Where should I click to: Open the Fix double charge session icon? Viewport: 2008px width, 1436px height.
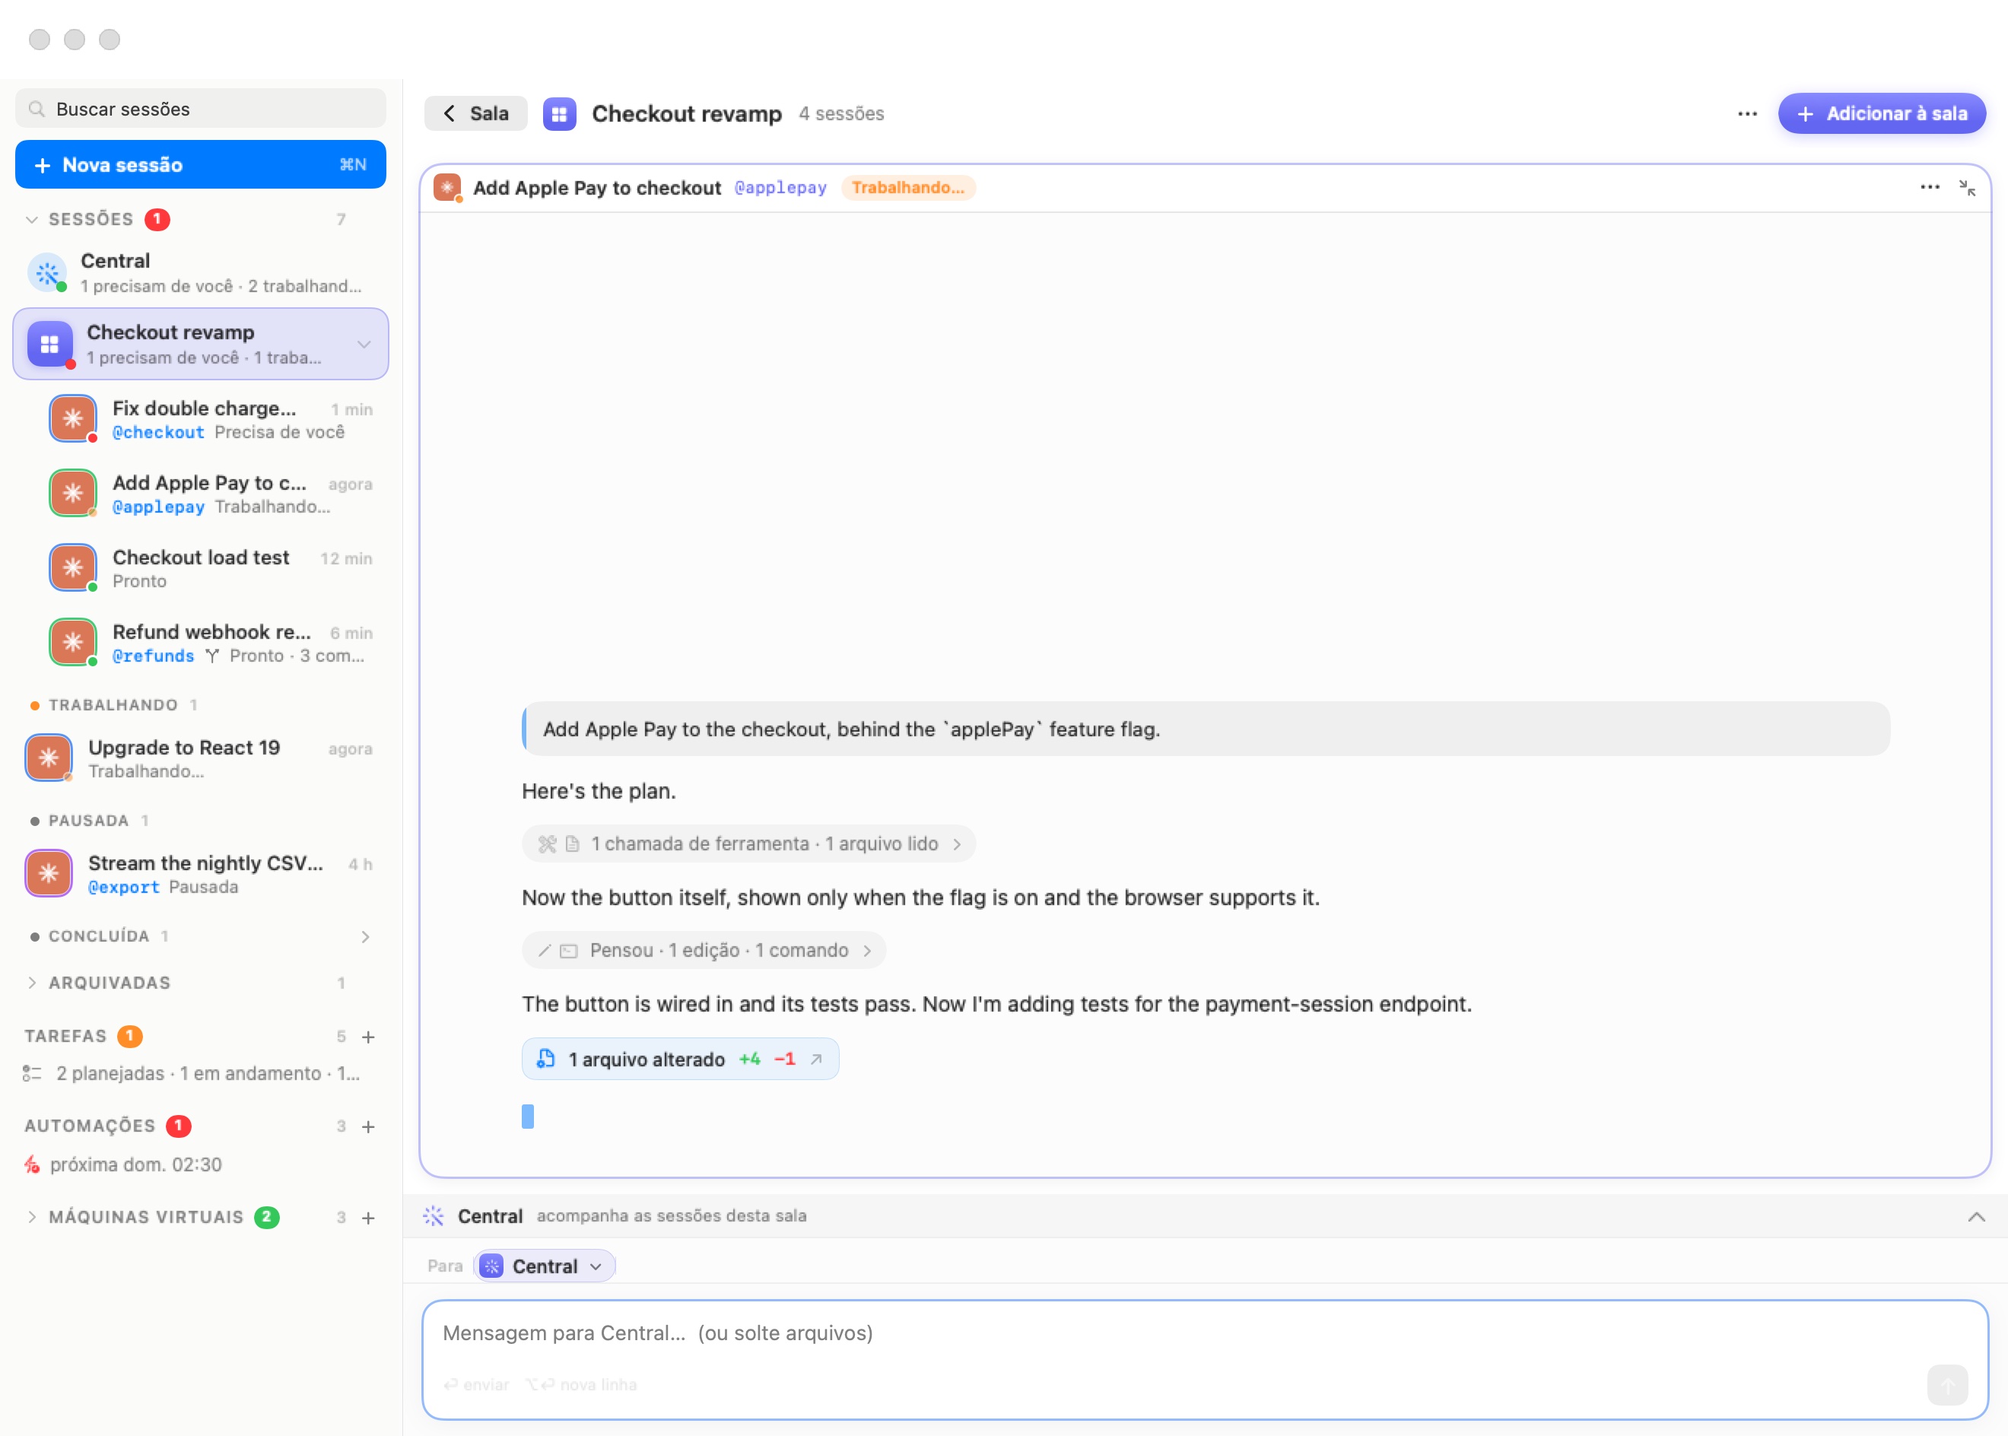[x=73, y=419]
